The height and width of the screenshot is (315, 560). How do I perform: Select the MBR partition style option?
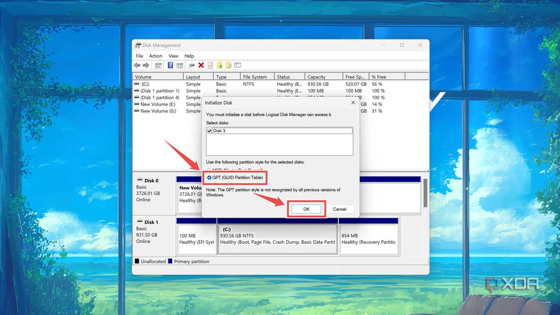click(209, 170)
